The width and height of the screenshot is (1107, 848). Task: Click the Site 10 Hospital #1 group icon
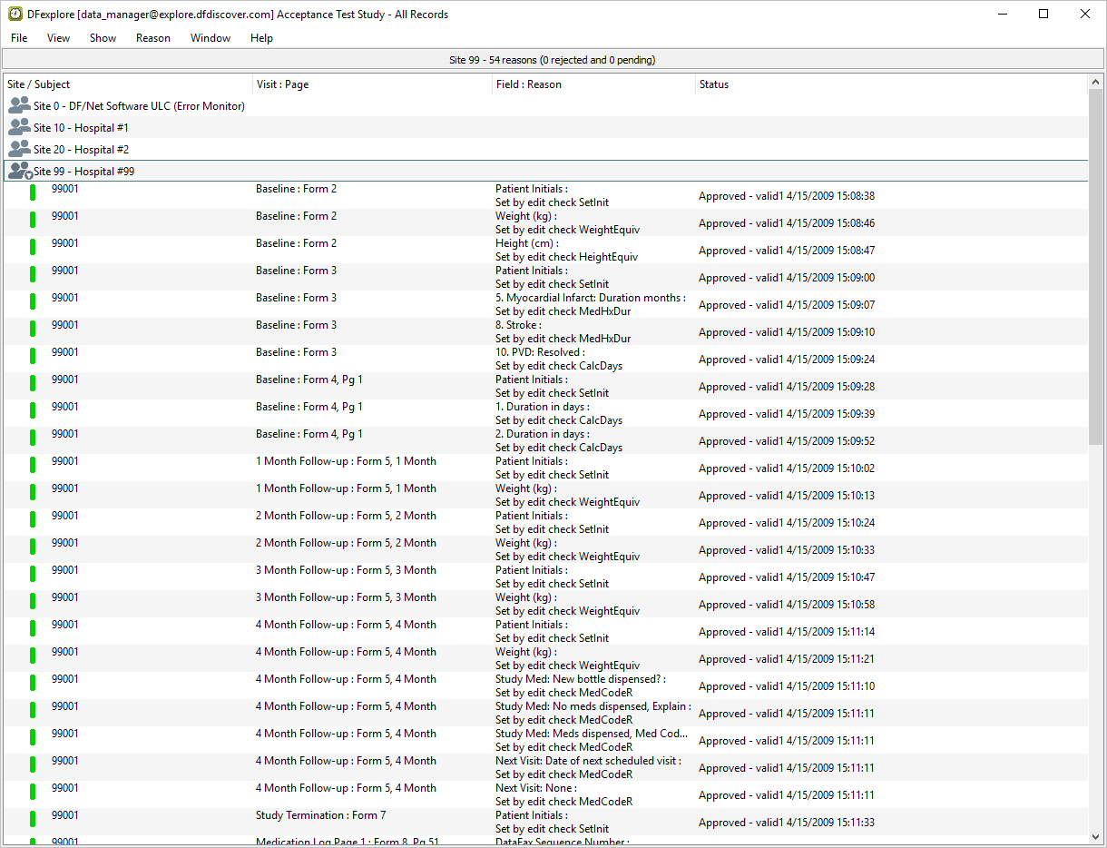point(19,127)
